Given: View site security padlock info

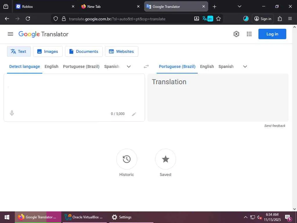Looking at the screenshot, I should [x=64, y=19].
